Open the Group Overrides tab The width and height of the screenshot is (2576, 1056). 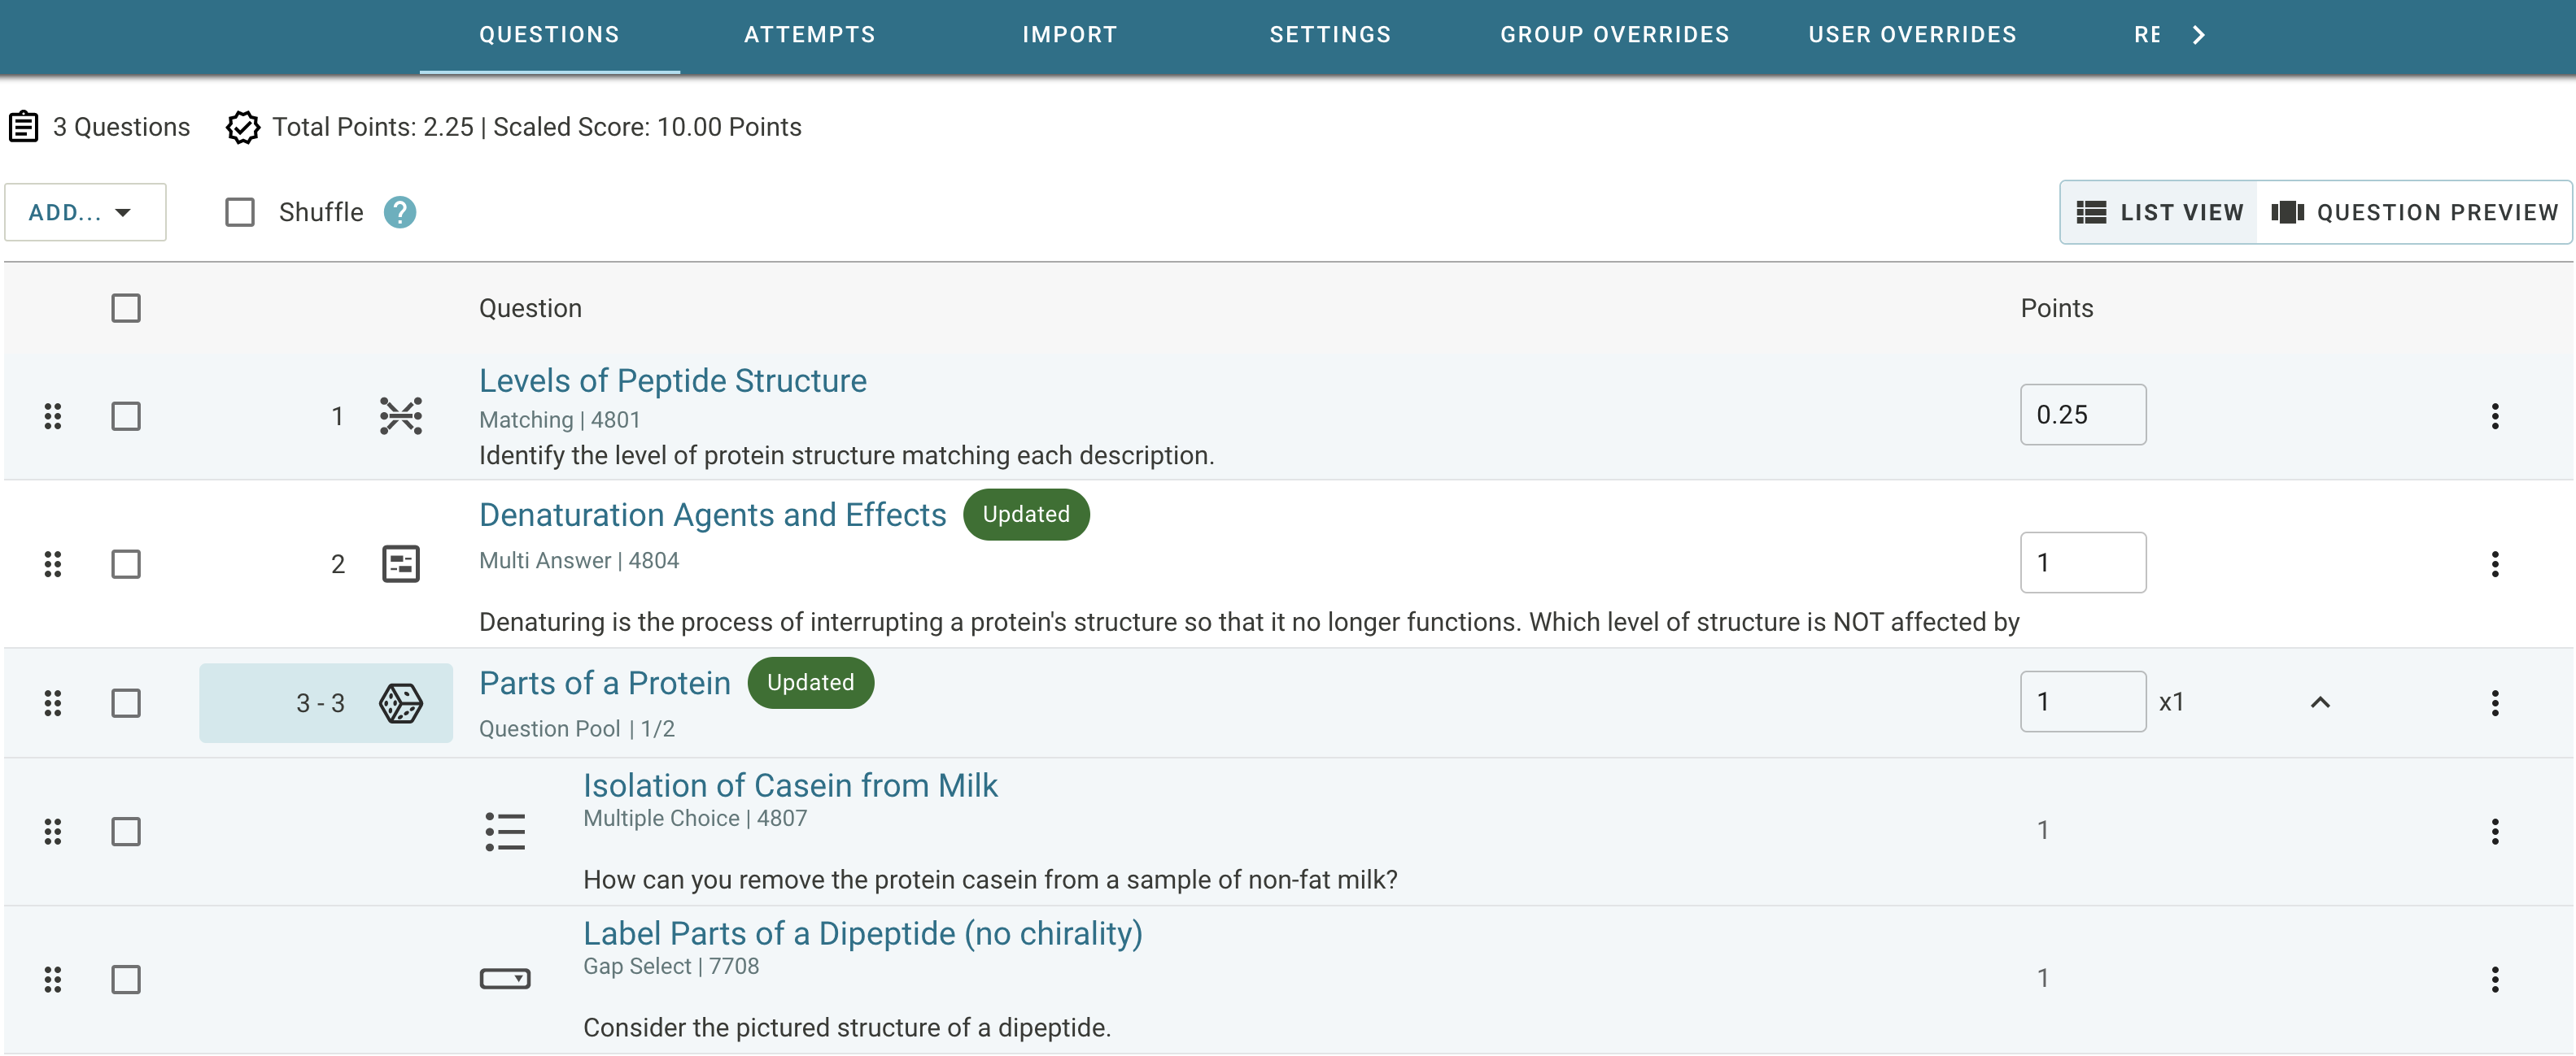(1614, 35)
